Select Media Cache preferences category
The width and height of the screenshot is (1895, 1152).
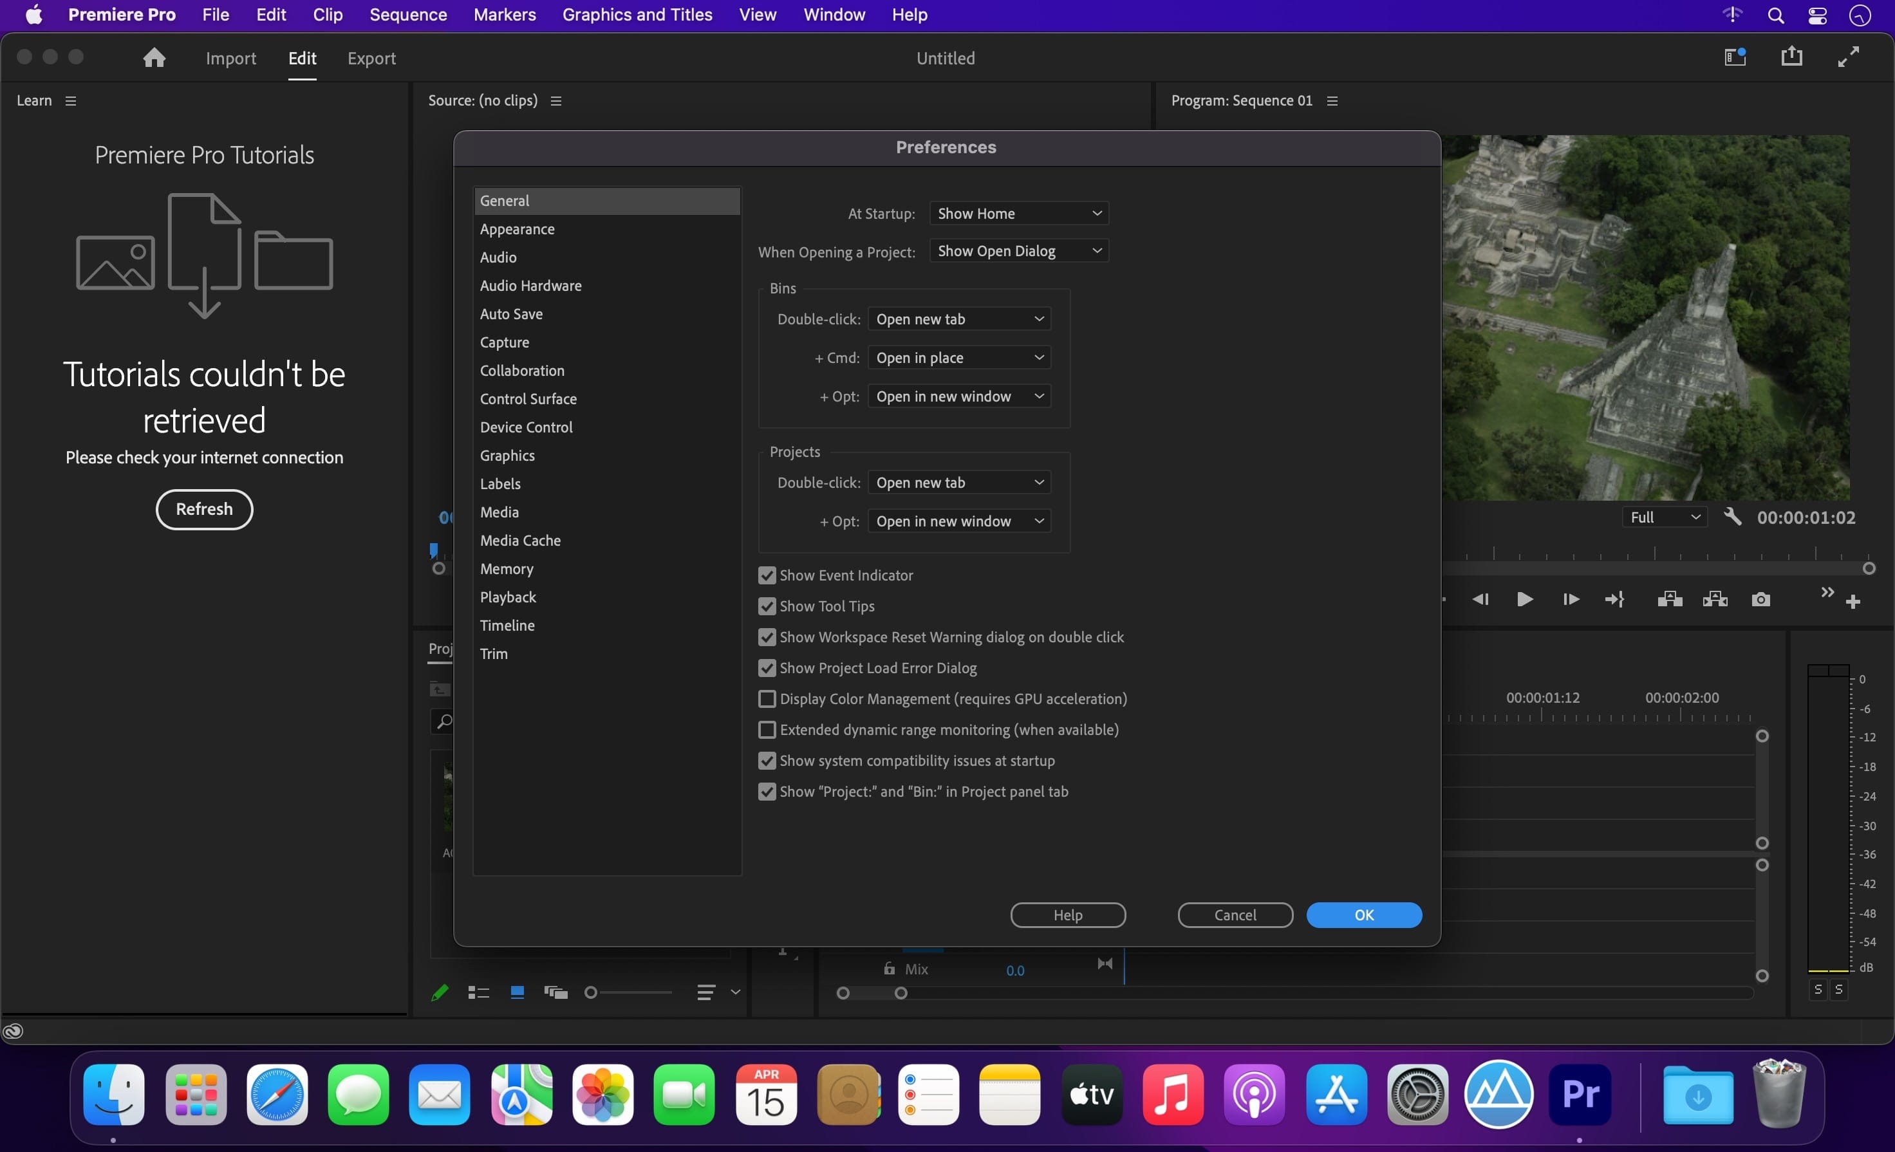tap(520, 541)
